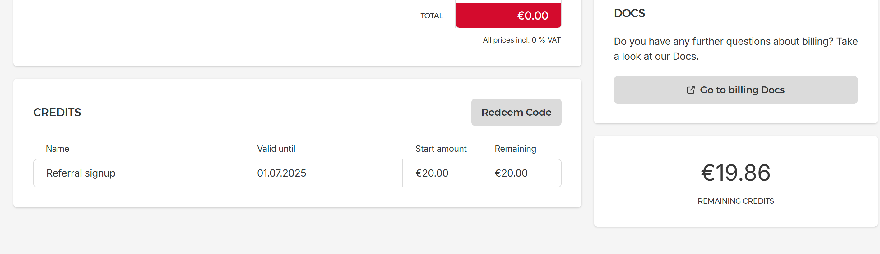Click the CREDITS section heading

(57, 112)
